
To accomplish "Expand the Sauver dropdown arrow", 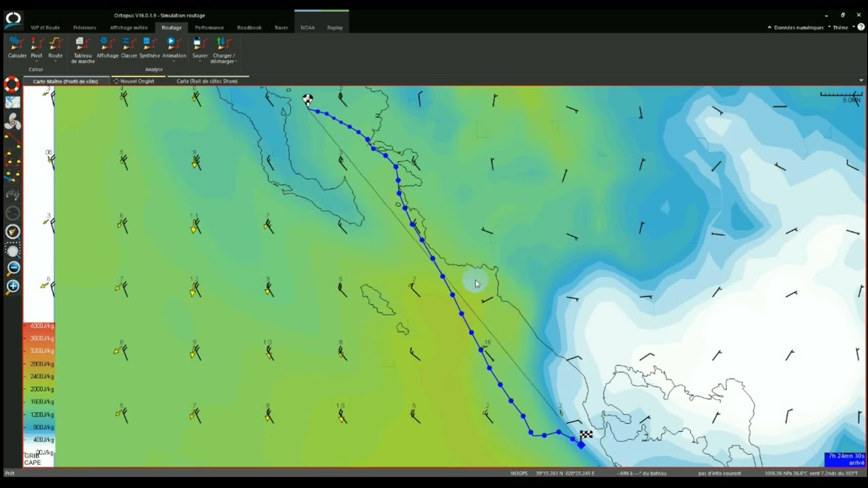I will click(x=199, y=62).
